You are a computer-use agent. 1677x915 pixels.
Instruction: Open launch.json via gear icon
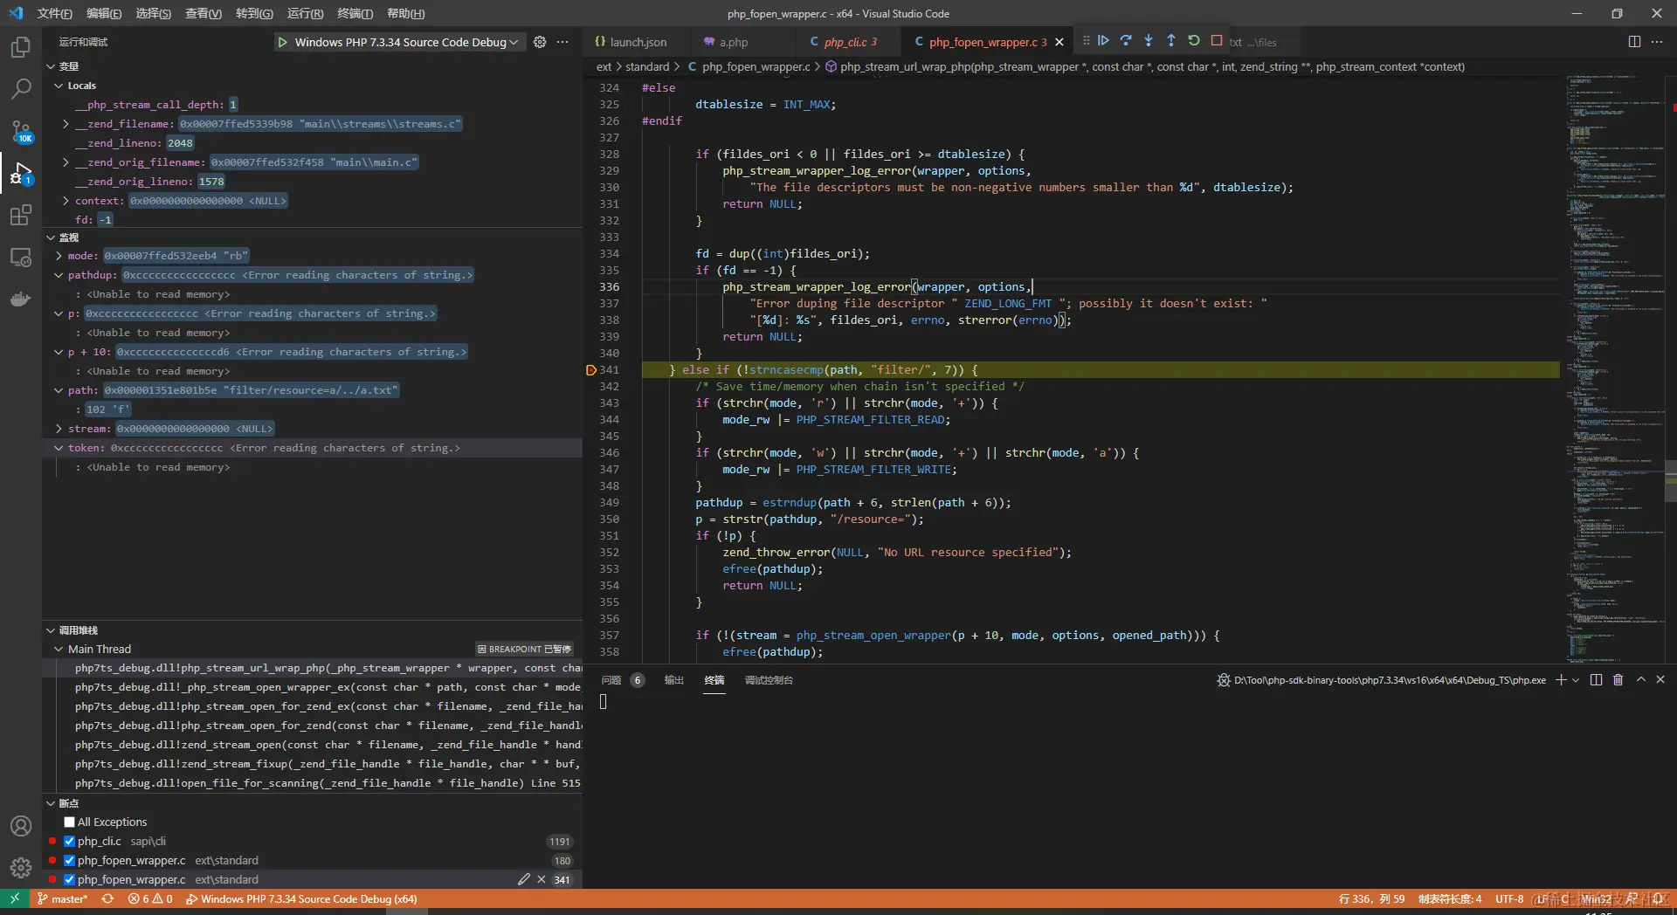click(x=540, y=42)
